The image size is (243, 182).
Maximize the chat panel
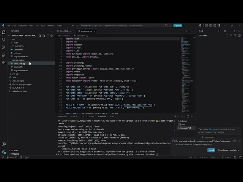[235, 31]
